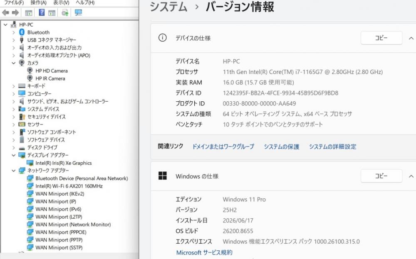Select the WAN Miniport (Network Monitor) row

[x=73, y=224]
